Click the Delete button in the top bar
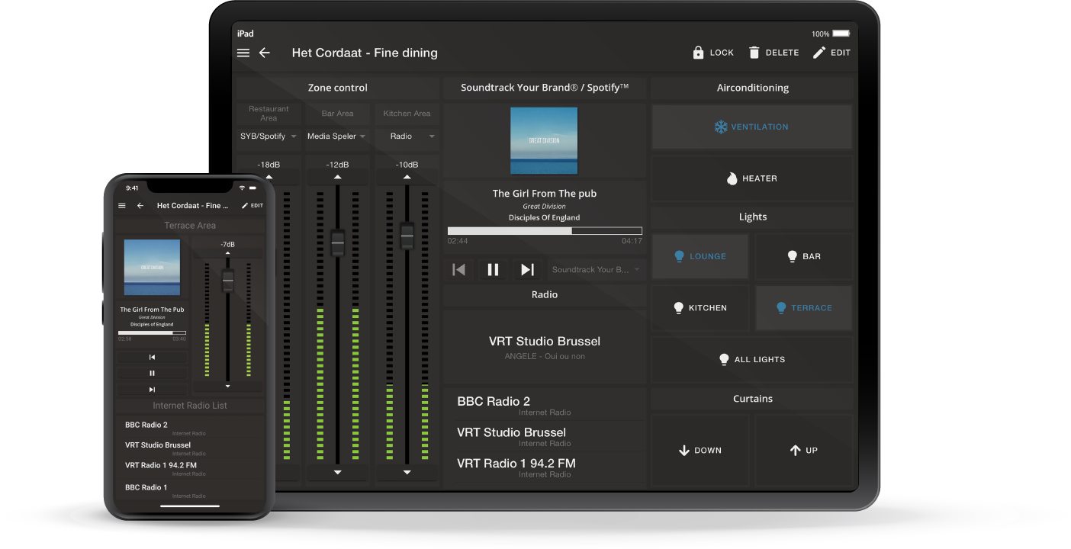The width and height of the screenshot is (1071, 549). [773, 52]
